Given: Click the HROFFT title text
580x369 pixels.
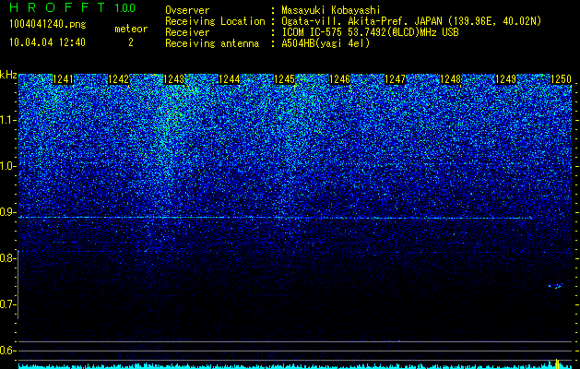Looking at the screenshot, I should point(57,7).
